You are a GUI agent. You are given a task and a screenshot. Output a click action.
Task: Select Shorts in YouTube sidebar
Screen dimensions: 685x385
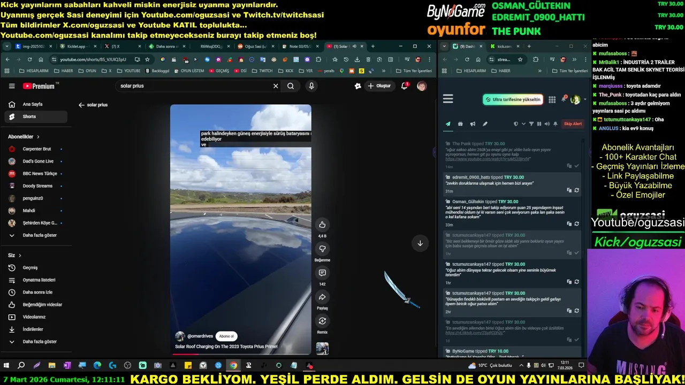coord(36,117)
